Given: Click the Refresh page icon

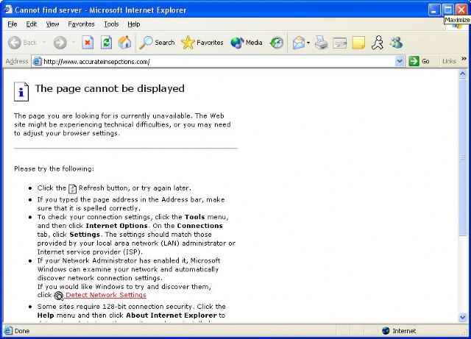Looking at the screenshot, I should (x=106, y=43).
